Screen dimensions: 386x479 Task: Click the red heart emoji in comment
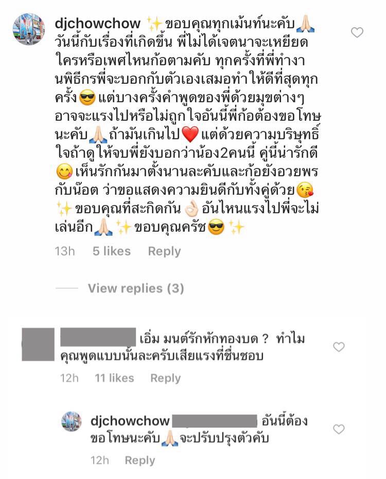pyautogui.click(x=190, y=135)
